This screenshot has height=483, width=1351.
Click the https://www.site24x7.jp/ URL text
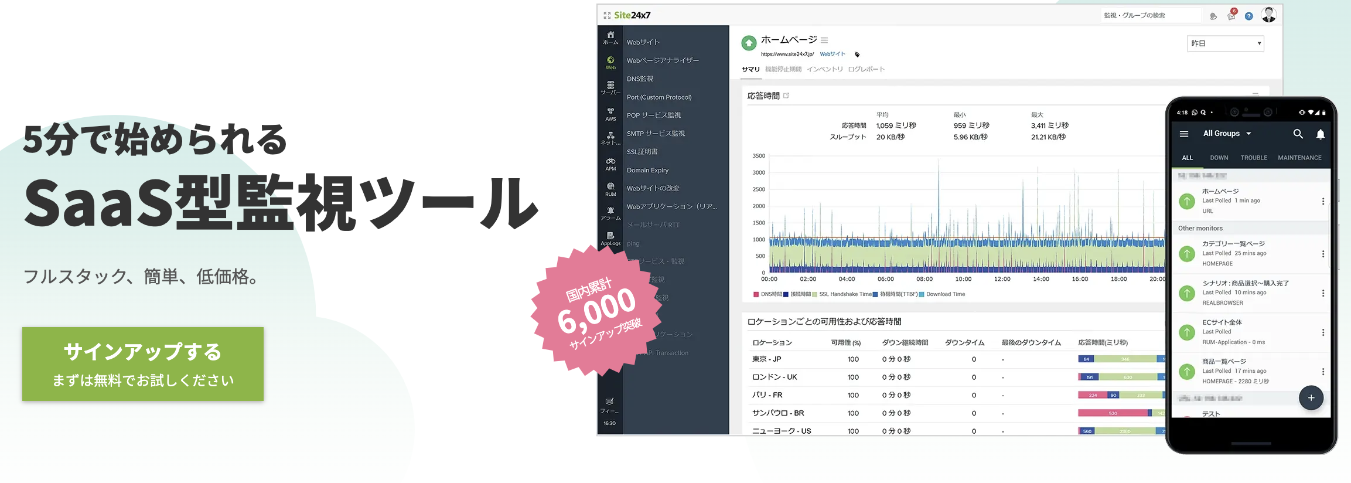[787, 54]
